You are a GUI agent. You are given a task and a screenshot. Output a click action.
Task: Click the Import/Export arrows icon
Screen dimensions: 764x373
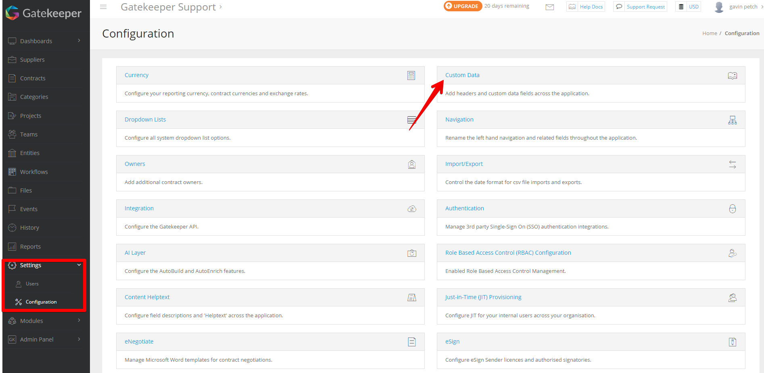pyautogui.click(x=733, y=164)
